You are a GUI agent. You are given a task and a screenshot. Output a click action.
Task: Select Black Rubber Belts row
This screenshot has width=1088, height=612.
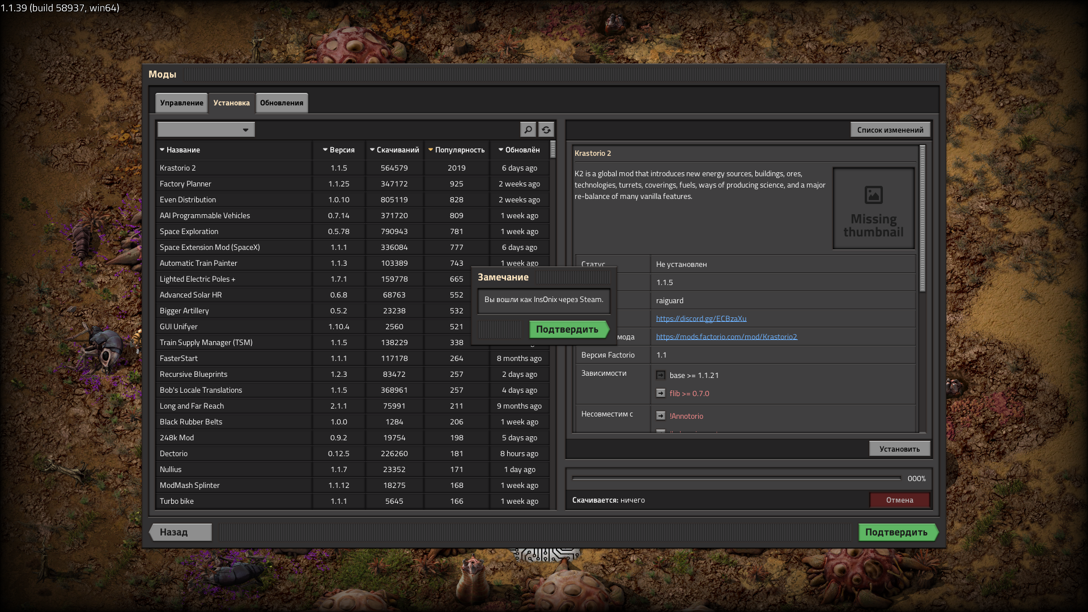pyautogui.click(x=352, y=422)
